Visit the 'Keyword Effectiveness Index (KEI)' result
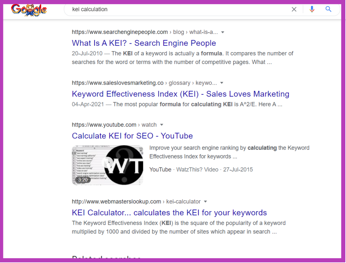Viewport: 346px width, 263px height. point(180,94)
